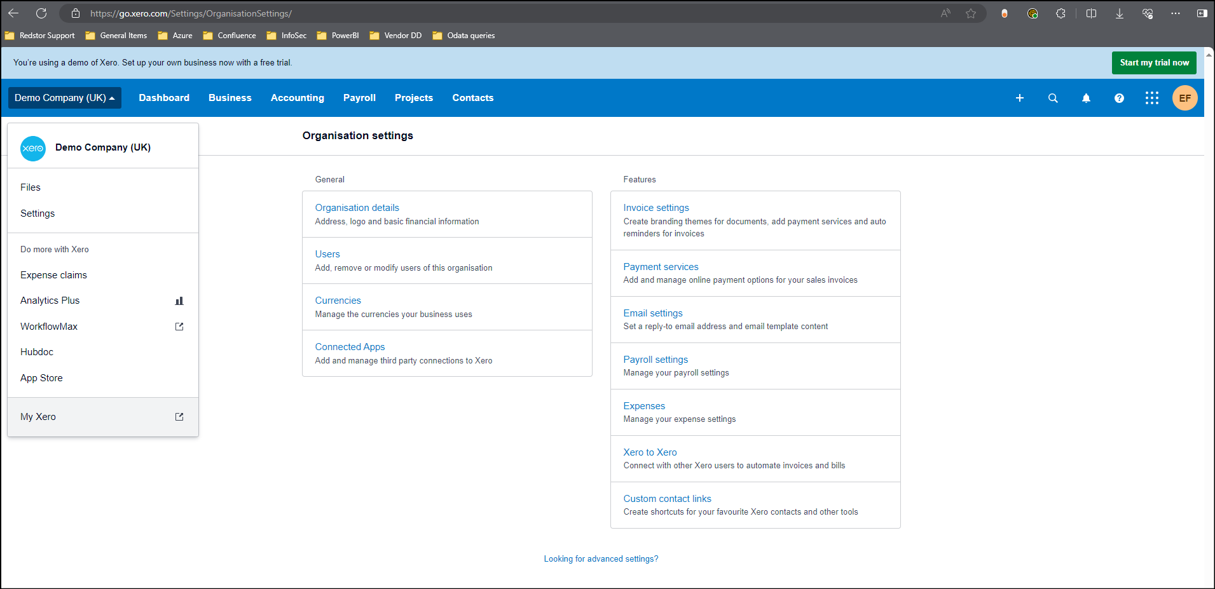Choose Analytics Plus from the menu
The height and width of the screenshot is (589, 1215).
click(x=103, y=301)
